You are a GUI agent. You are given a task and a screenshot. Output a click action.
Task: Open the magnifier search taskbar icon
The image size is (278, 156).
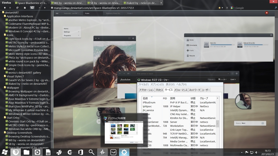91,152
